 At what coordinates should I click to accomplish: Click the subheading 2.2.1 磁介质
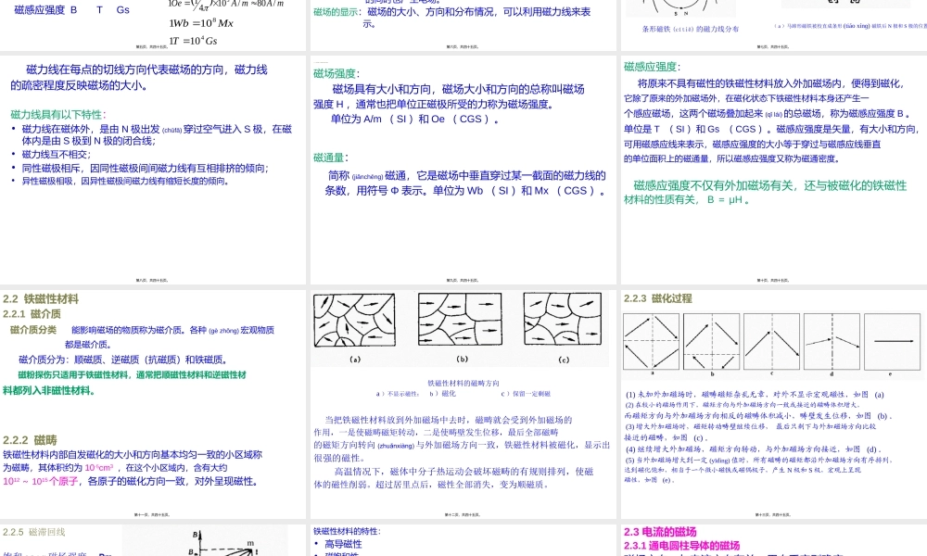point(32,314)
